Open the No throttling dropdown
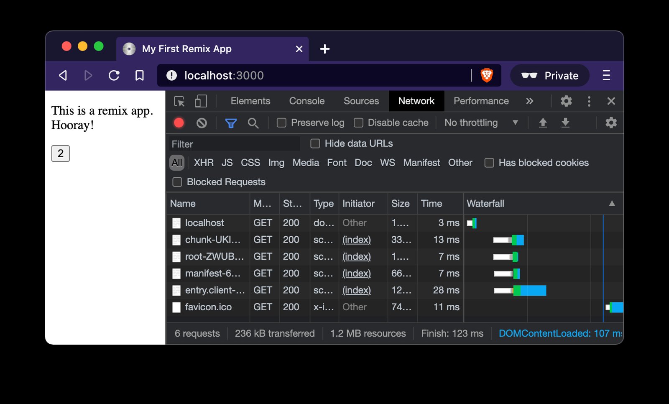Screen dimensions: 669x404 481,123
